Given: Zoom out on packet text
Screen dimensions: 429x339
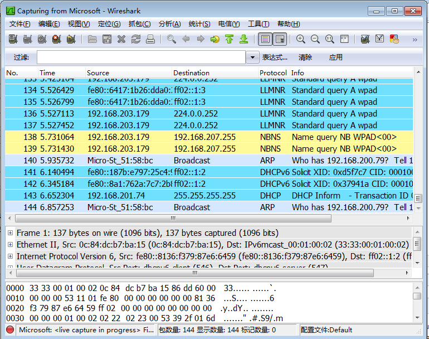Looking at the screenshot, I should click(x=315, y=39).
